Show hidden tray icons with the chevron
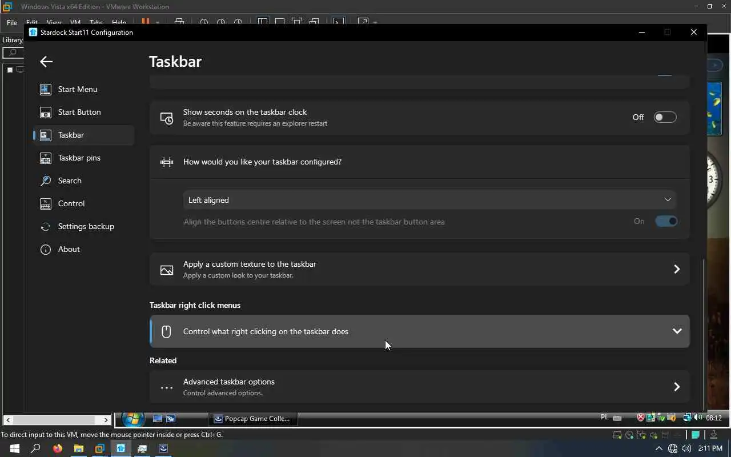The image size is (731, 457). (658, 449)
